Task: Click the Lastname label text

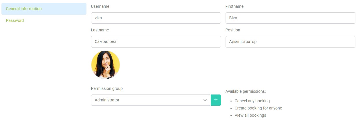Action: pyautogui.click(x=100, y=30)
